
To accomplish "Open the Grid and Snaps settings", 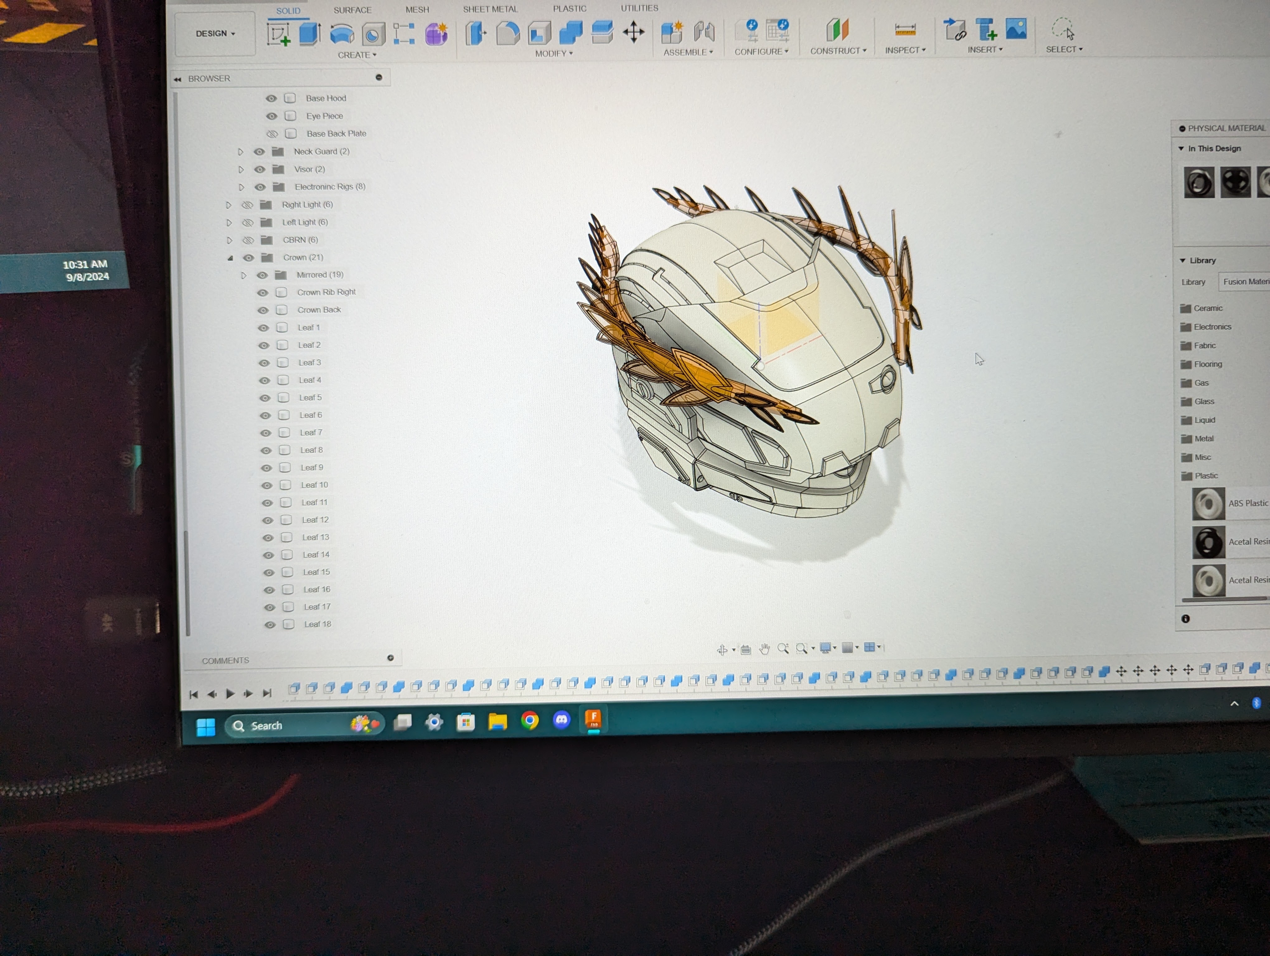I will point(847,647).
